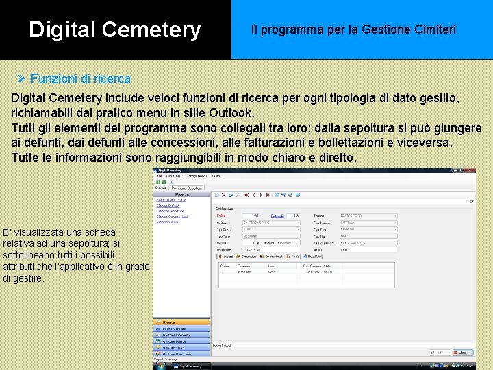Click the Windows Start orb
This screenshot has height=370, width=493.
click(x=160, y=366)
